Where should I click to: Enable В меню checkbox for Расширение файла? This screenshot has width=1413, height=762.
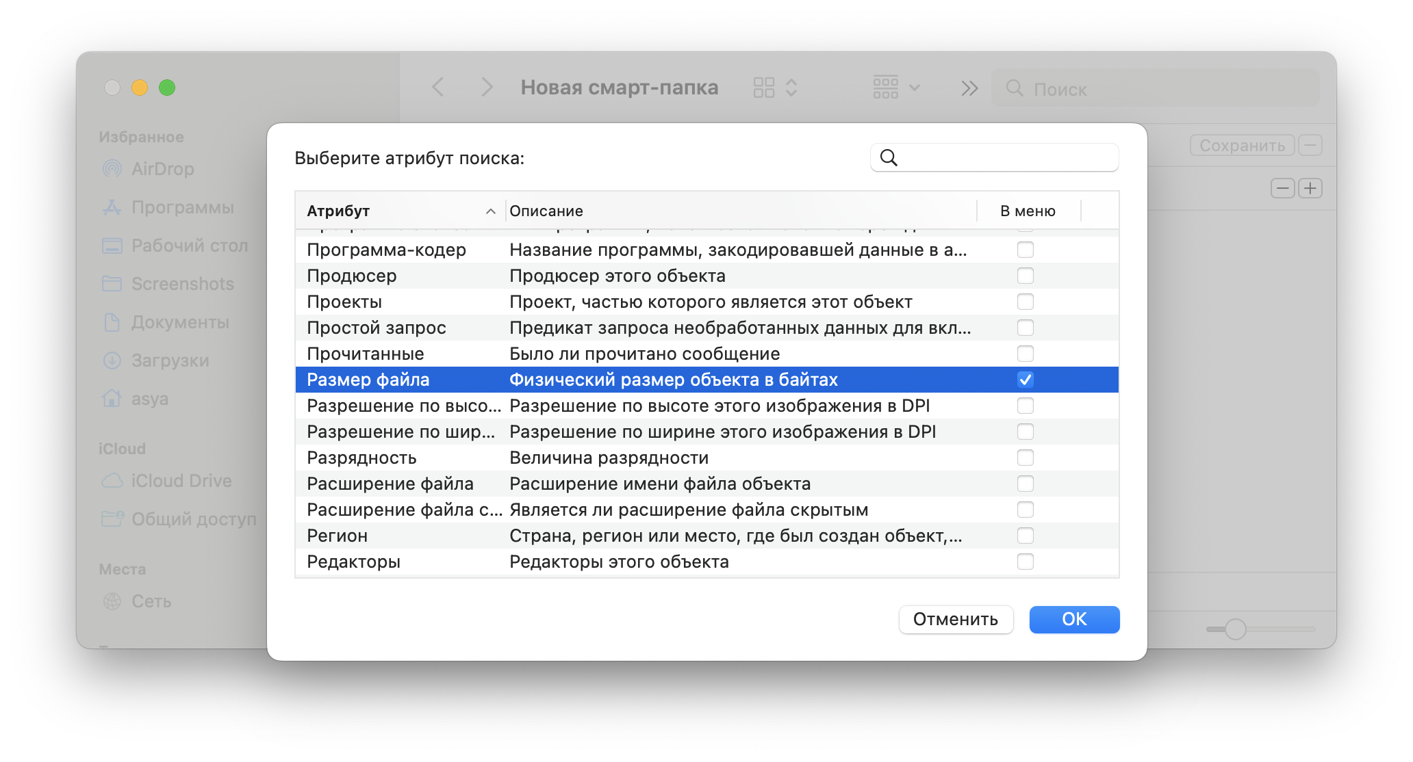point(1026,484)
